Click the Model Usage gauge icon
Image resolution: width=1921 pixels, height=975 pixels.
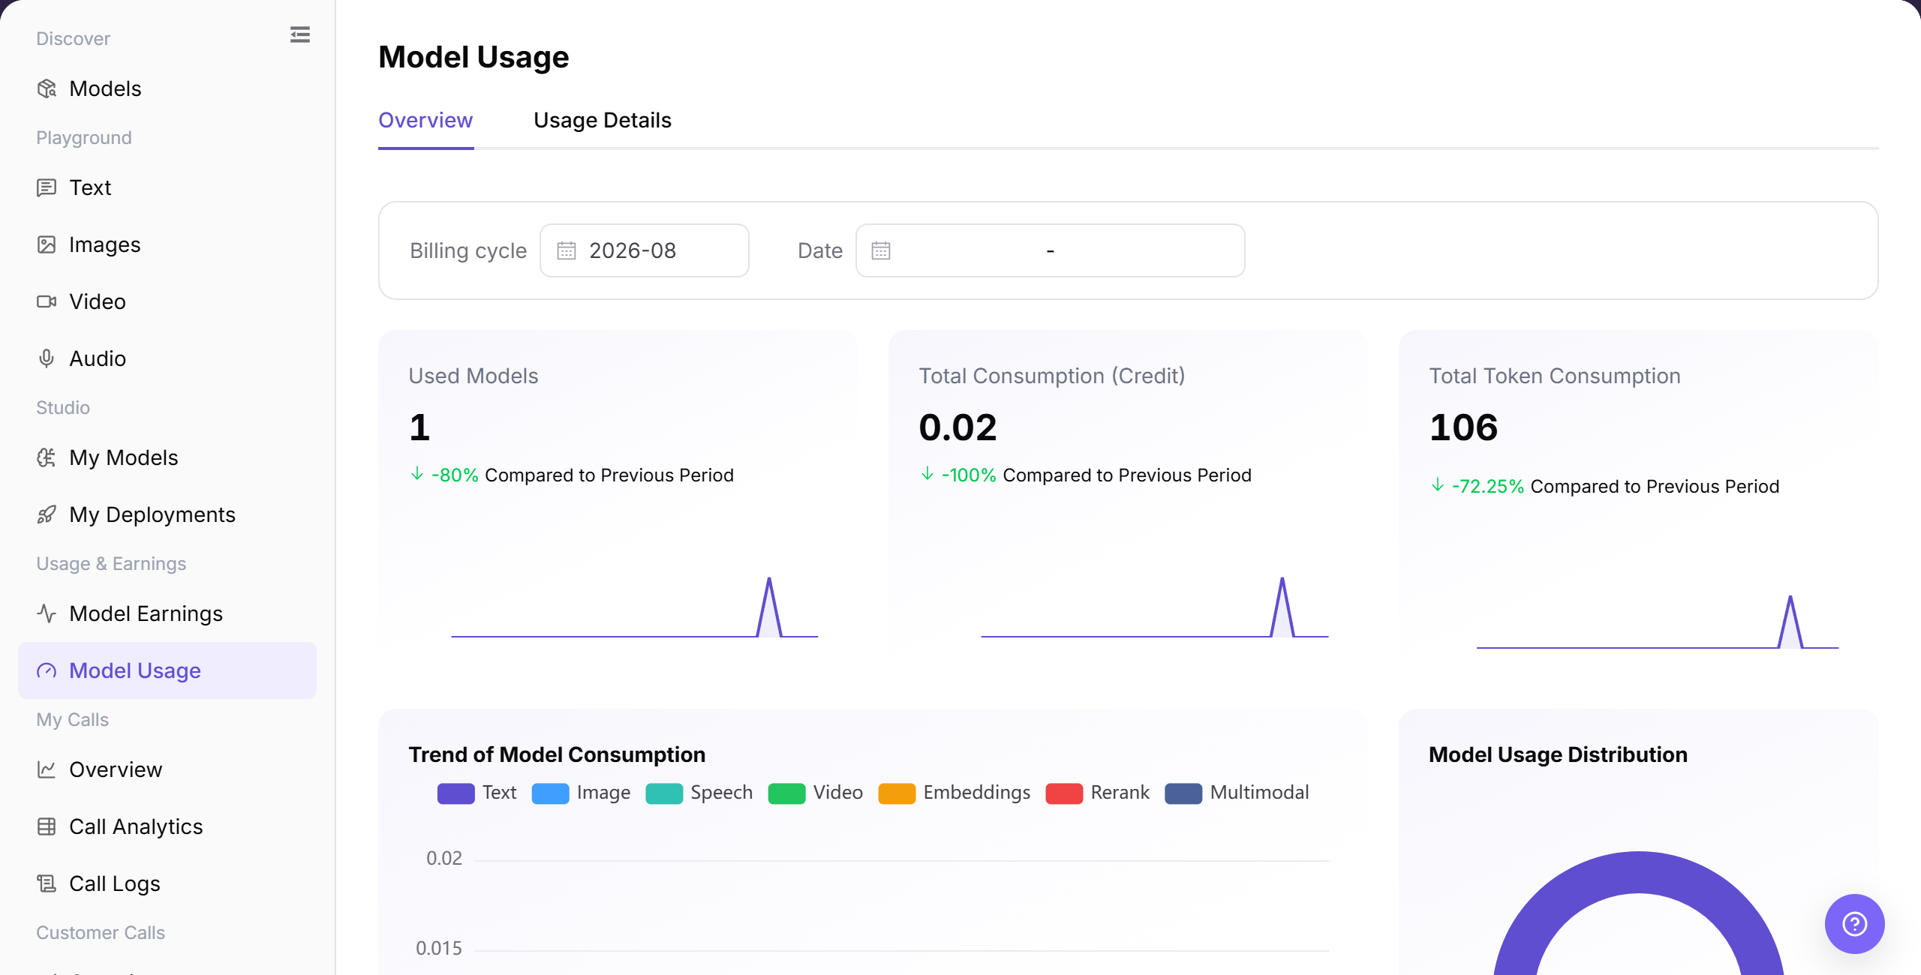click(47, 670)
